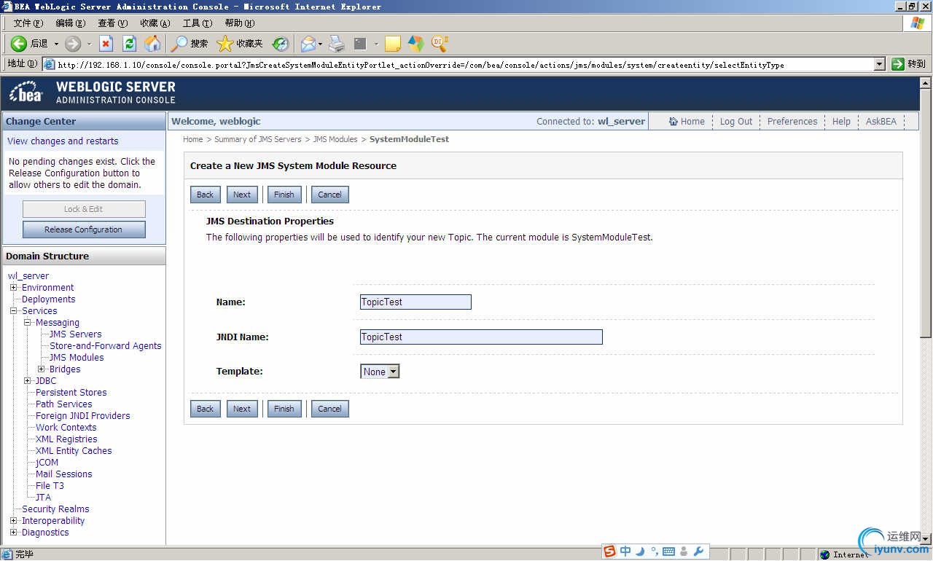Click the colorful messenger toolbar icon
933x561 pixels.
[x=415, y=44]
